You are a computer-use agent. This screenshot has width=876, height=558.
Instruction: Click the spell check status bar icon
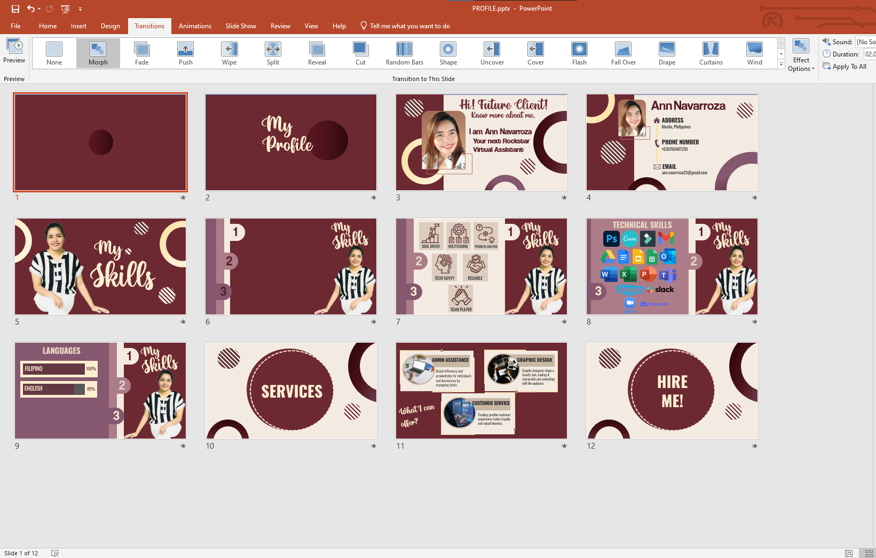tap(54, 553)
